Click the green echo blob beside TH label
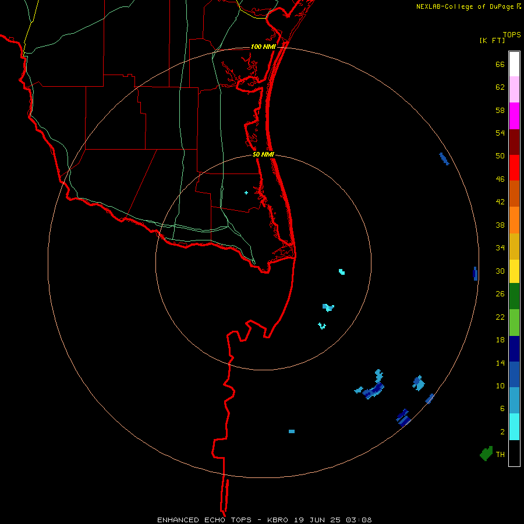Viewport: 524px width, 524px height. [x=486, y=454]
